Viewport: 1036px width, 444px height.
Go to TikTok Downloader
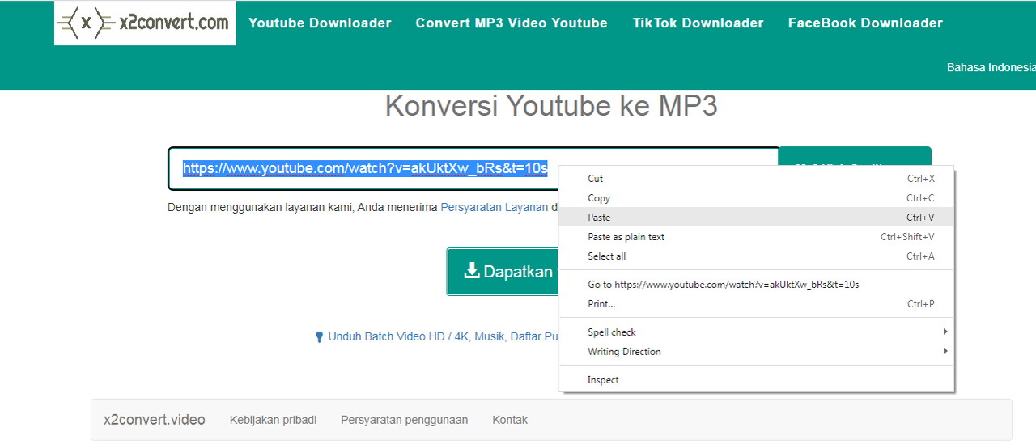[x=698, y=23]
